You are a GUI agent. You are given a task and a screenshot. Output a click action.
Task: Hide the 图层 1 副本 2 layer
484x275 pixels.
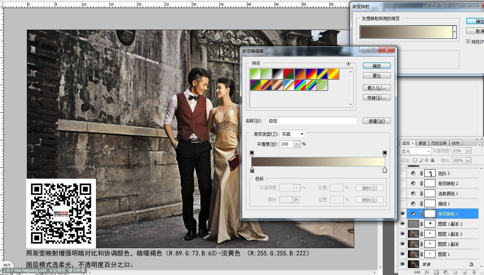point(403,224)
